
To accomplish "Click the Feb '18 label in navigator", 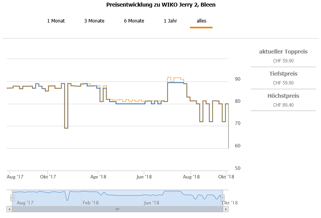I will 91,202.
